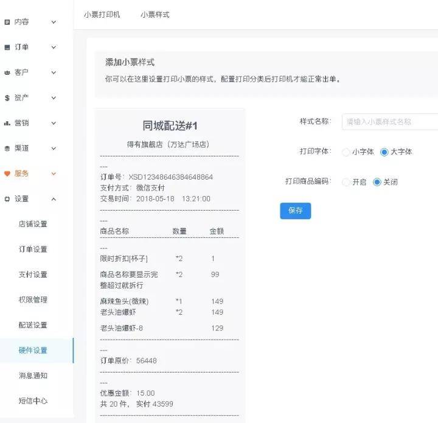
Task: Select the 大字体 radio button
Action: click(384, 152)
